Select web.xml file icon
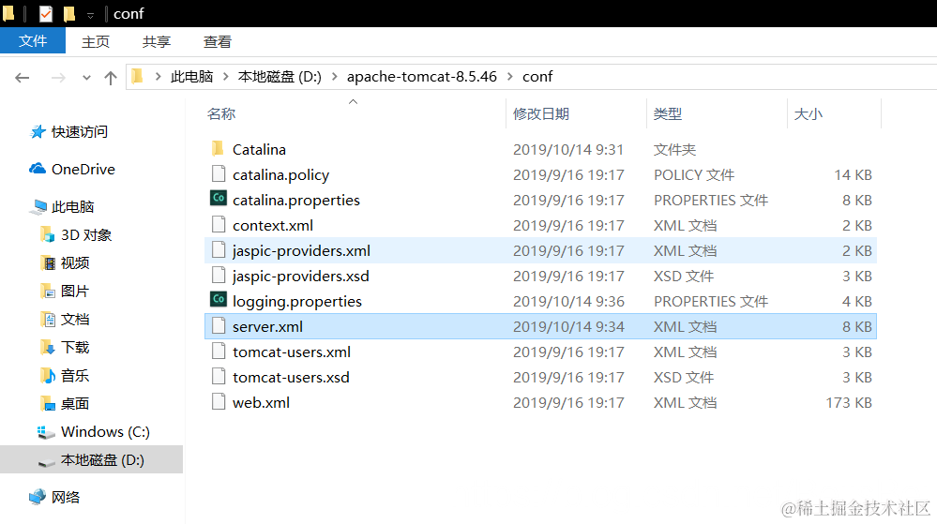This screenshot has height=524, width=937. [219, 401]
